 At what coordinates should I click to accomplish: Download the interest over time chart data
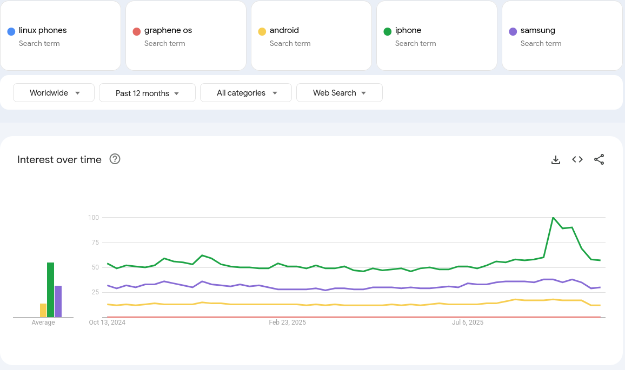pos(555,159)
